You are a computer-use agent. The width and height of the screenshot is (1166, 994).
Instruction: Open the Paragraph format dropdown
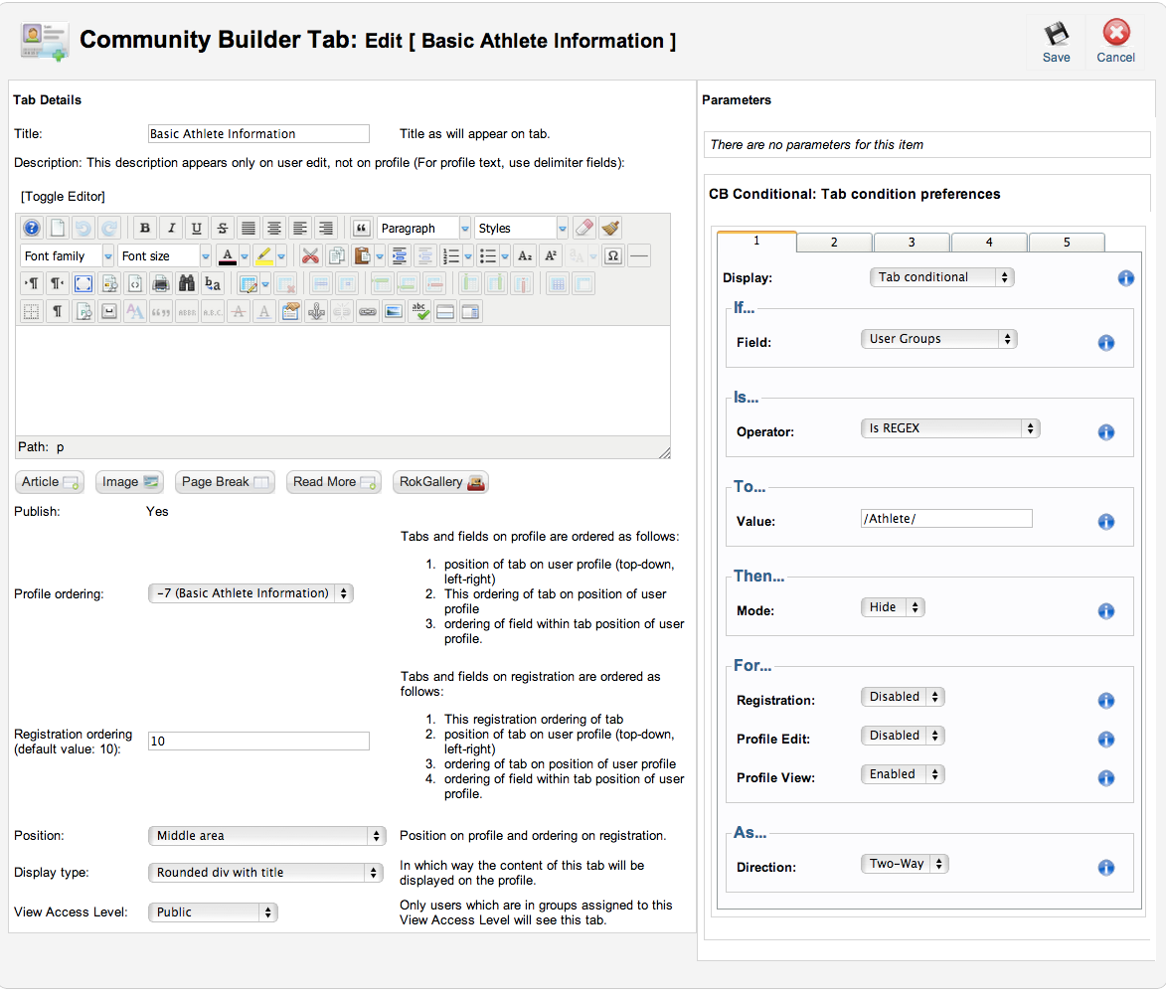(423, 228)
